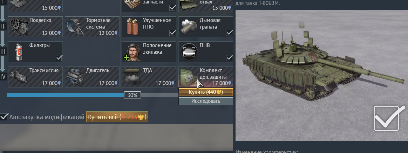This screenshot has width=408, height=153.
Task: Toggle the Фильтры modification checkbox
Action: click(x=59, y=58)
